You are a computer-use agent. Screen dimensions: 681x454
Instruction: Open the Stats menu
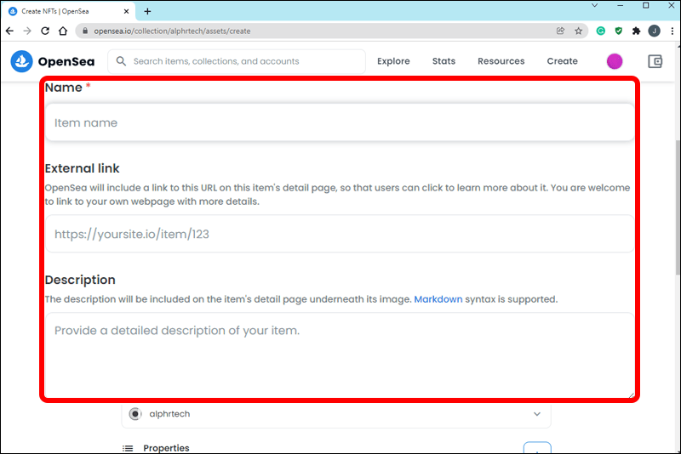point(444,61)
